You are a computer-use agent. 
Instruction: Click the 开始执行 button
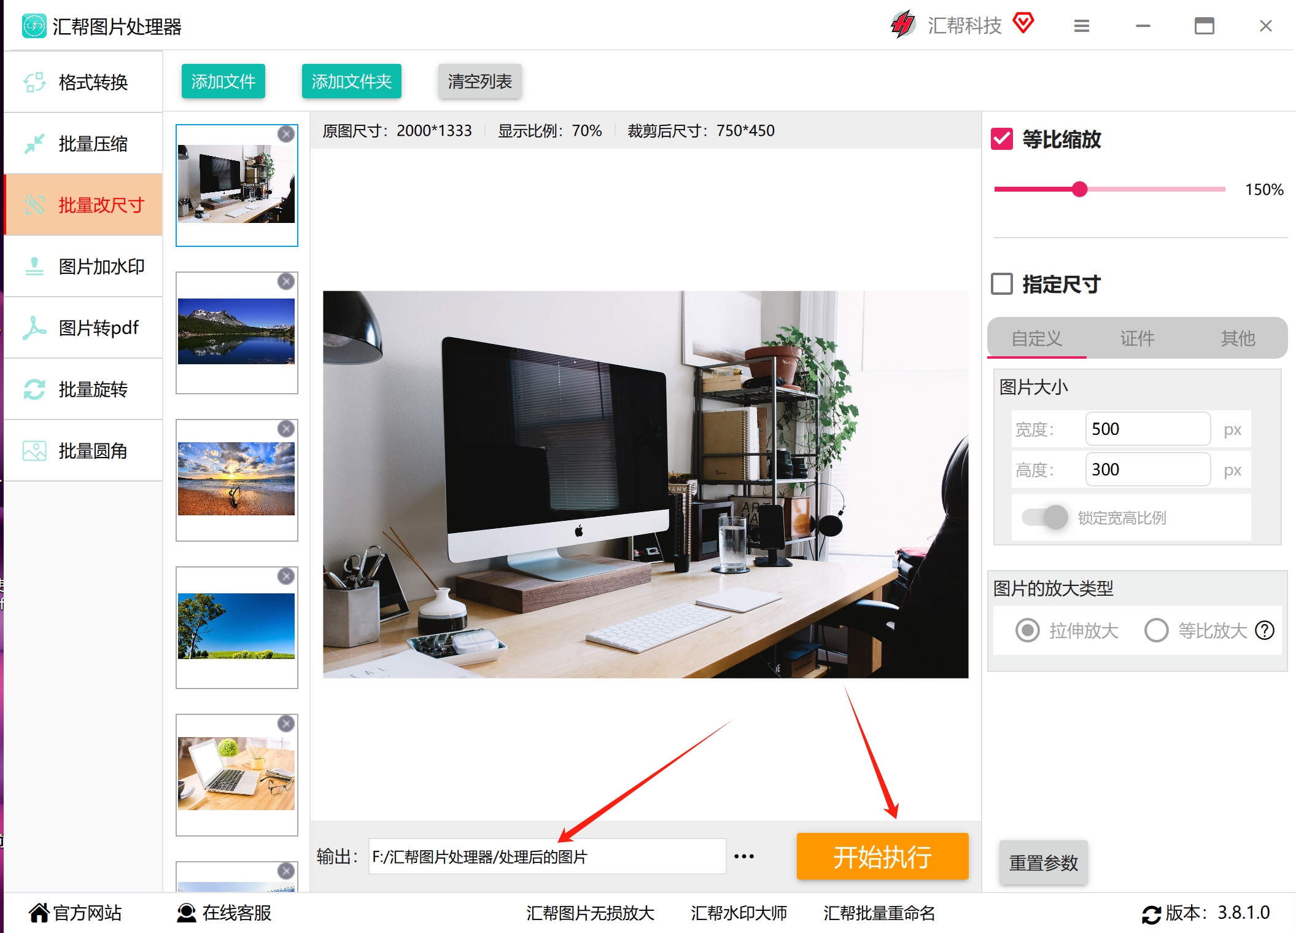[883, 856]
